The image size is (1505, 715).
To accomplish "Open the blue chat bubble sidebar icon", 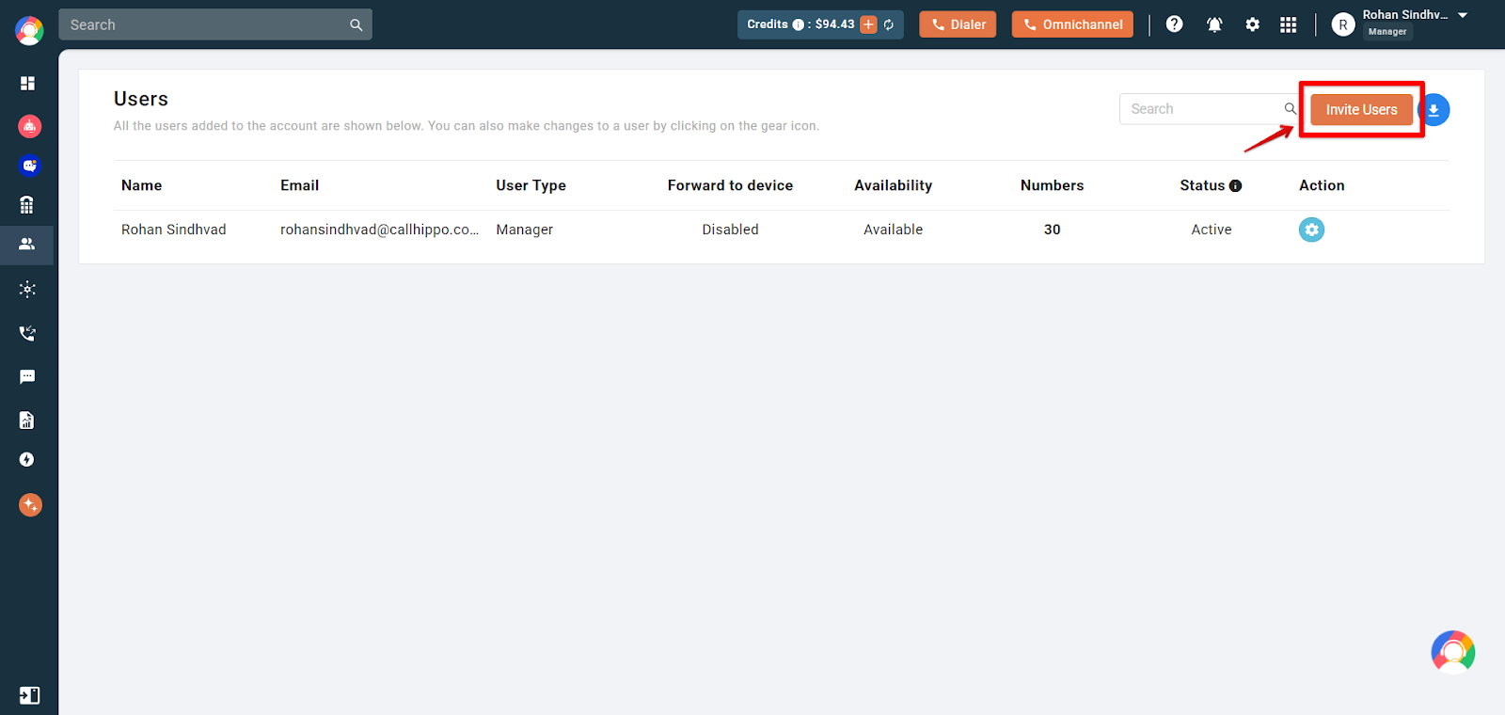I will (30, 166).
